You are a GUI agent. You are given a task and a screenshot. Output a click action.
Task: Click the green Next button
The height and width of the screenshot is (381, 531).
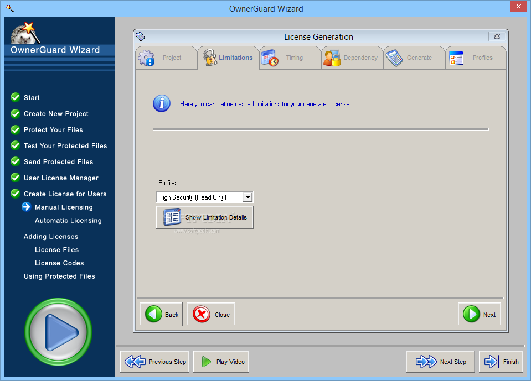tap(479, 315)
